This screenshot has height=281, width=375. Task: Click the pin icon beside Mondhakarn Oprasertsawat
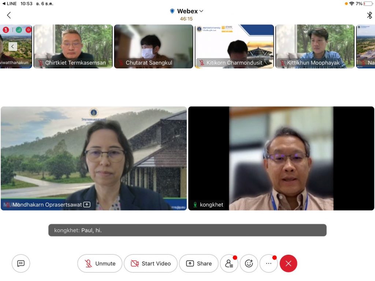[x=87, y=205]
